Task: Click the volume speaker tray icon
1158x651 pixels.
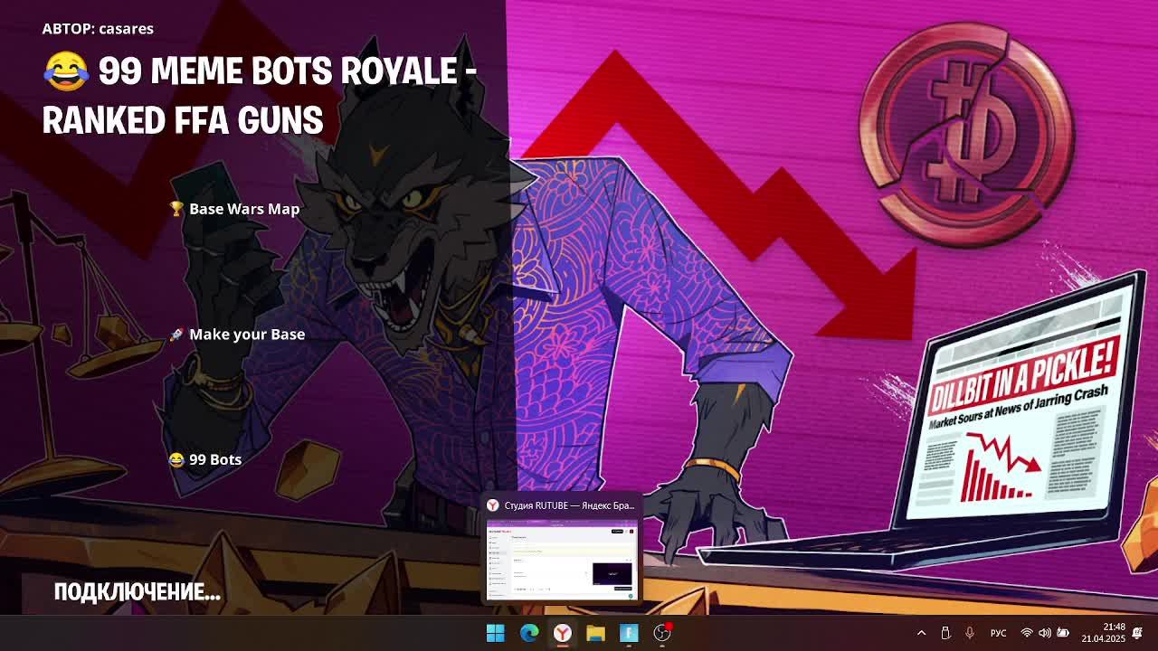Action: pos(1045,633)
